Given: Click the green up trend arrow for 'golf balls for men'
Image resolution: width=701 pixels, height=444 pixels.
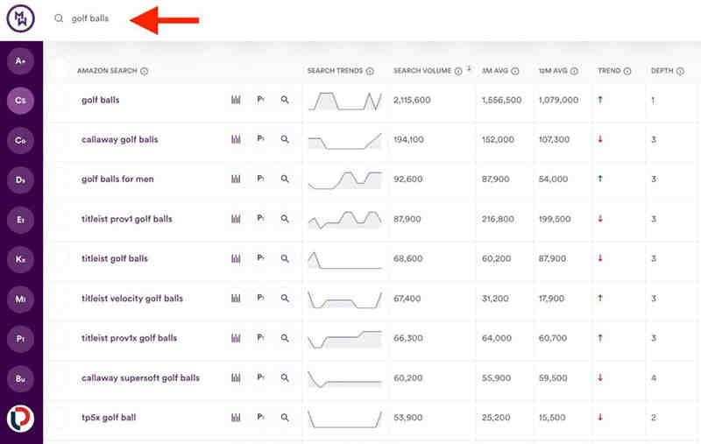Looking at the screenshot, I should [600, 179].
